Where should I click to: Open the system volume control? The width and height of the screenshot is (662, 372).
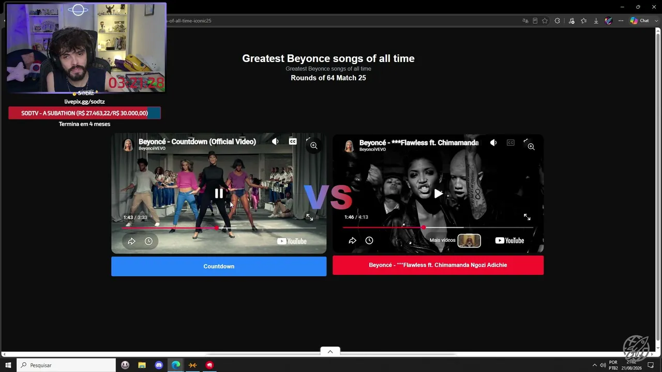603,365
